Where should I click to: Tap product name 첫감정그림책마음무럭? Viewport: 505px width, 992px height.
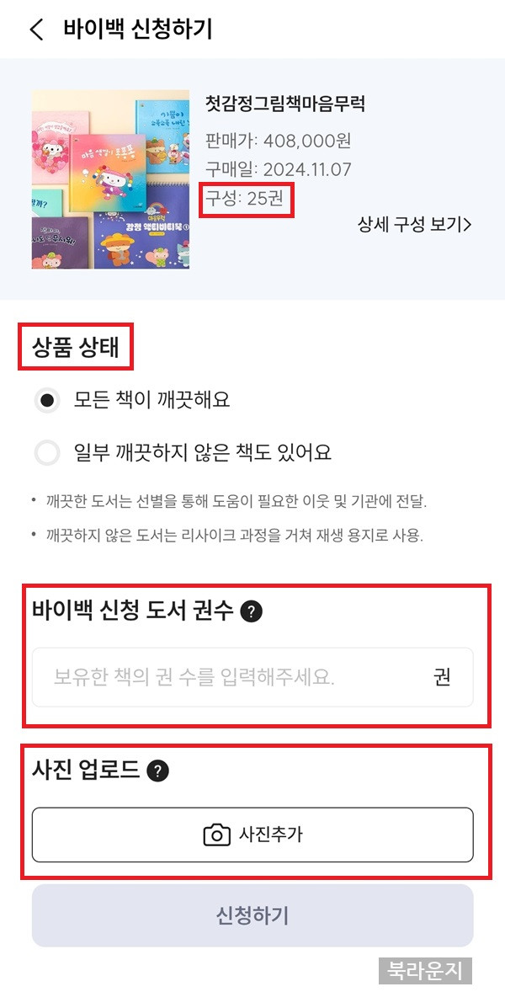coord(285,103)
